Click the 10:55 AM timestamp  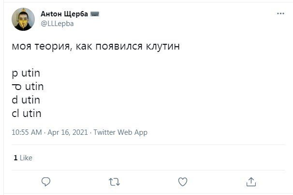(26, 132)
